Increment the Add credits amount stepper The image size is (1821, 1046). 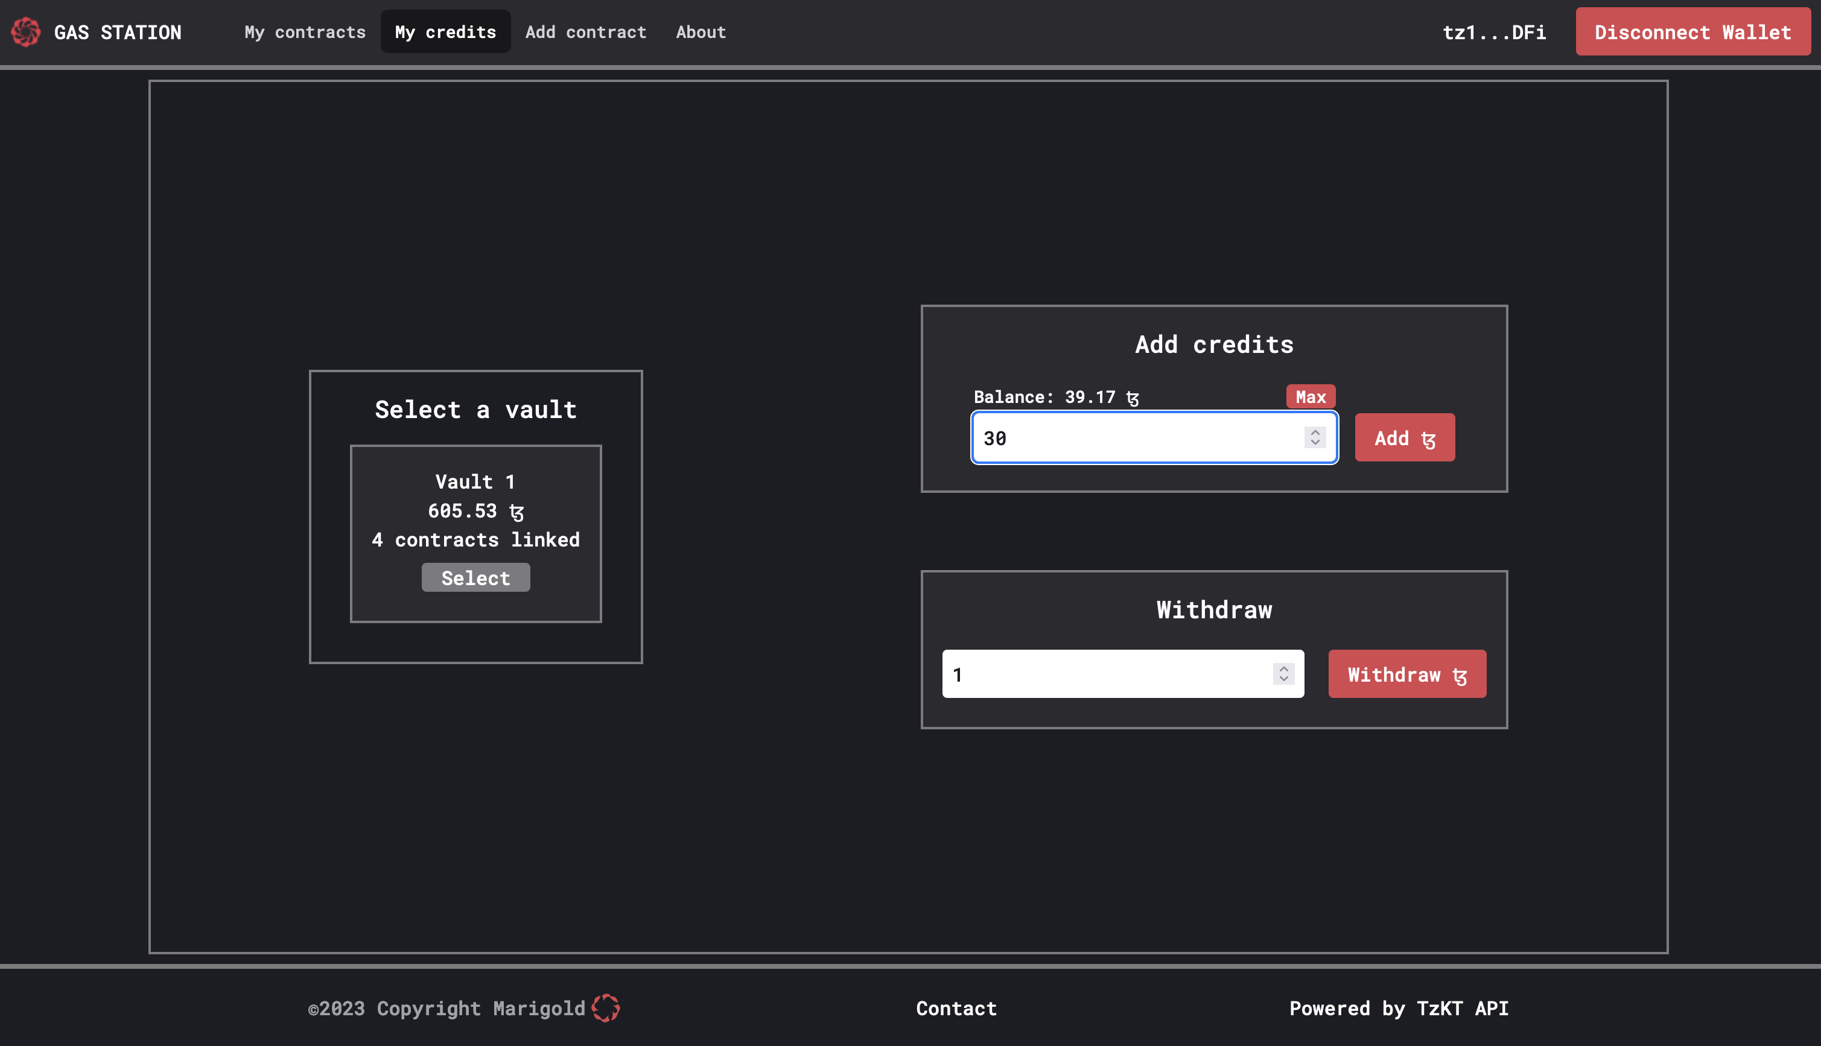1316,431
